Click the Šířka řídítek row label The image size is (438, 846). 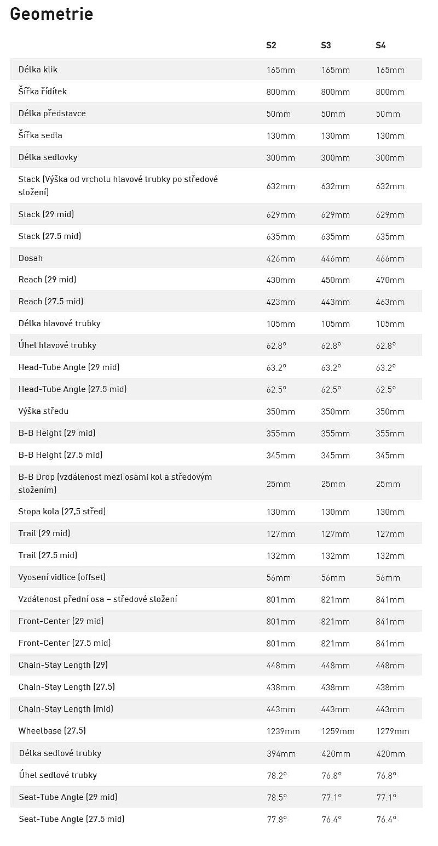[x=43, y=92]
